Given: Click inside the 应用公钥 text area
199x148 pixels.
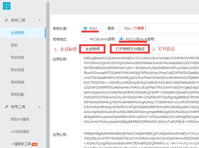Looking at the screenshot, I should coord(140,139).
